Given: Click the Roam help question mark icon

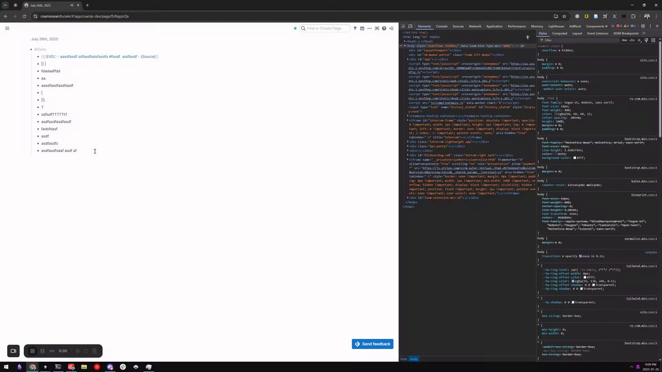Looking at the screenshot, I should 384,28.
